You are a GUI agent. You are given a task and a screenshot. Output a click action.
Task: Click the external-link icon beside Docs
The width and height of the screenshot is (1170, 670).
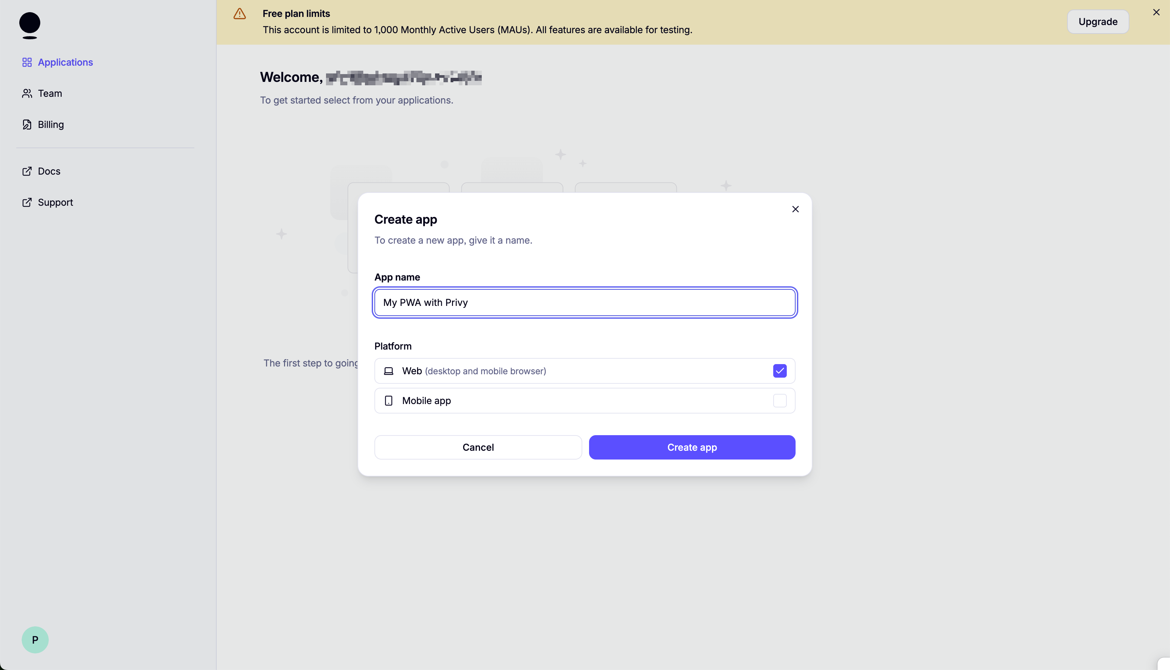(27, 171)
